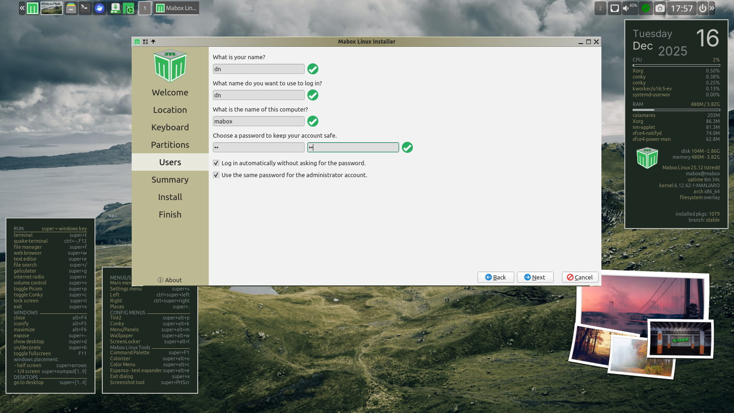Click the camera screenshot tray icon
Screen dimensions: 734x413
660,8
